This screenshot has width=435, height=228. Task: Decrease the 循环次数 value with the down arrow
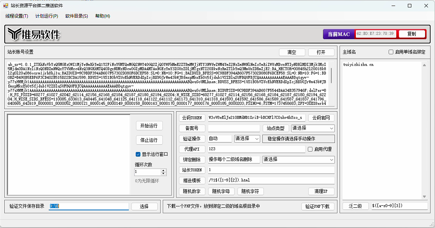164,174
